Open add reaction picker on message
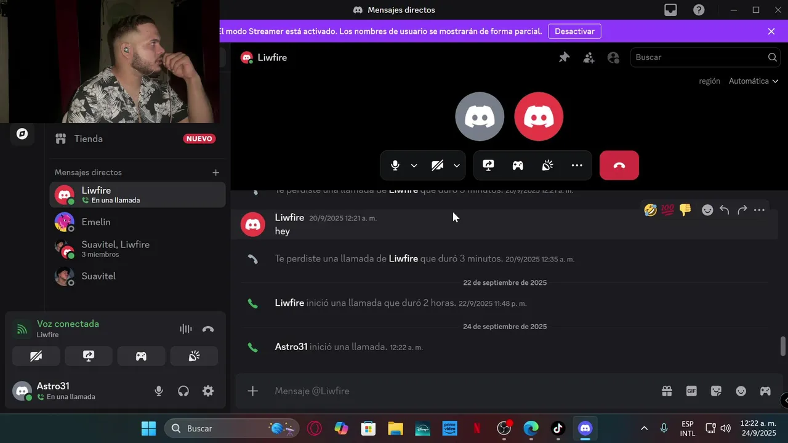This screenshot has width=788, height=443. coord(707,210)
